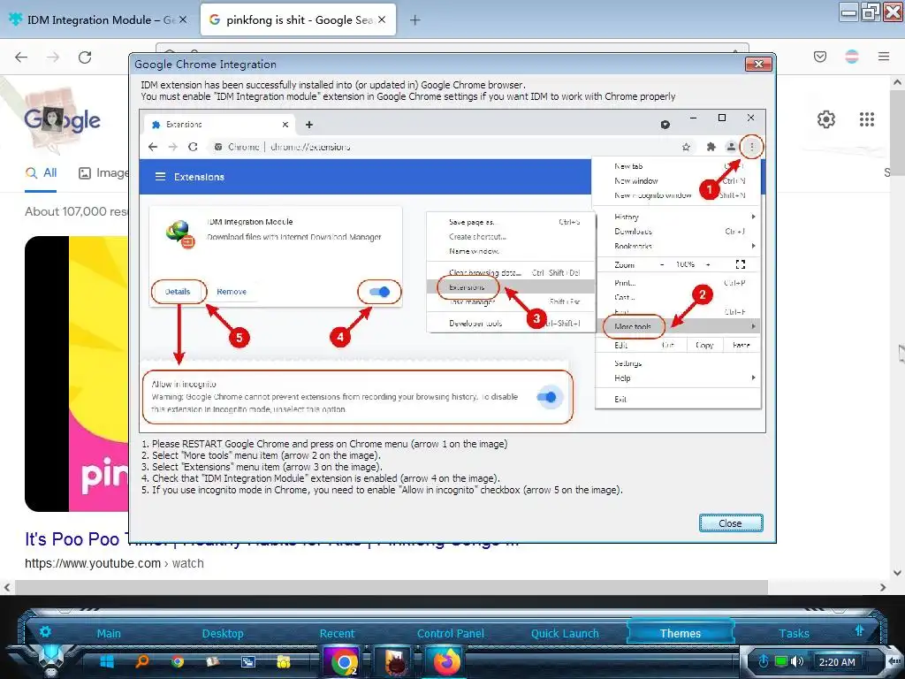Select the Recent dock tab
The width and height of the screenshot is (905, 679).
tap(337, 633)
